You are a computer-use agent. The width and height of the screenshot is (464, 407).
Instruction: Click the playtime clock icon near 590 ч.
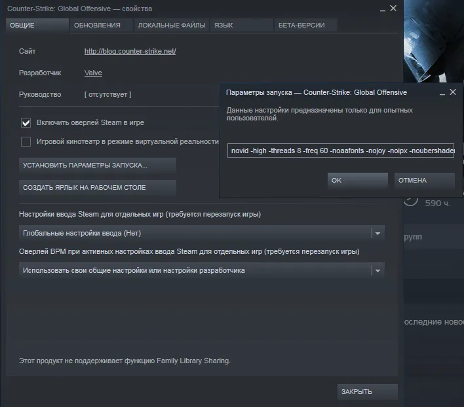[411, 202]
